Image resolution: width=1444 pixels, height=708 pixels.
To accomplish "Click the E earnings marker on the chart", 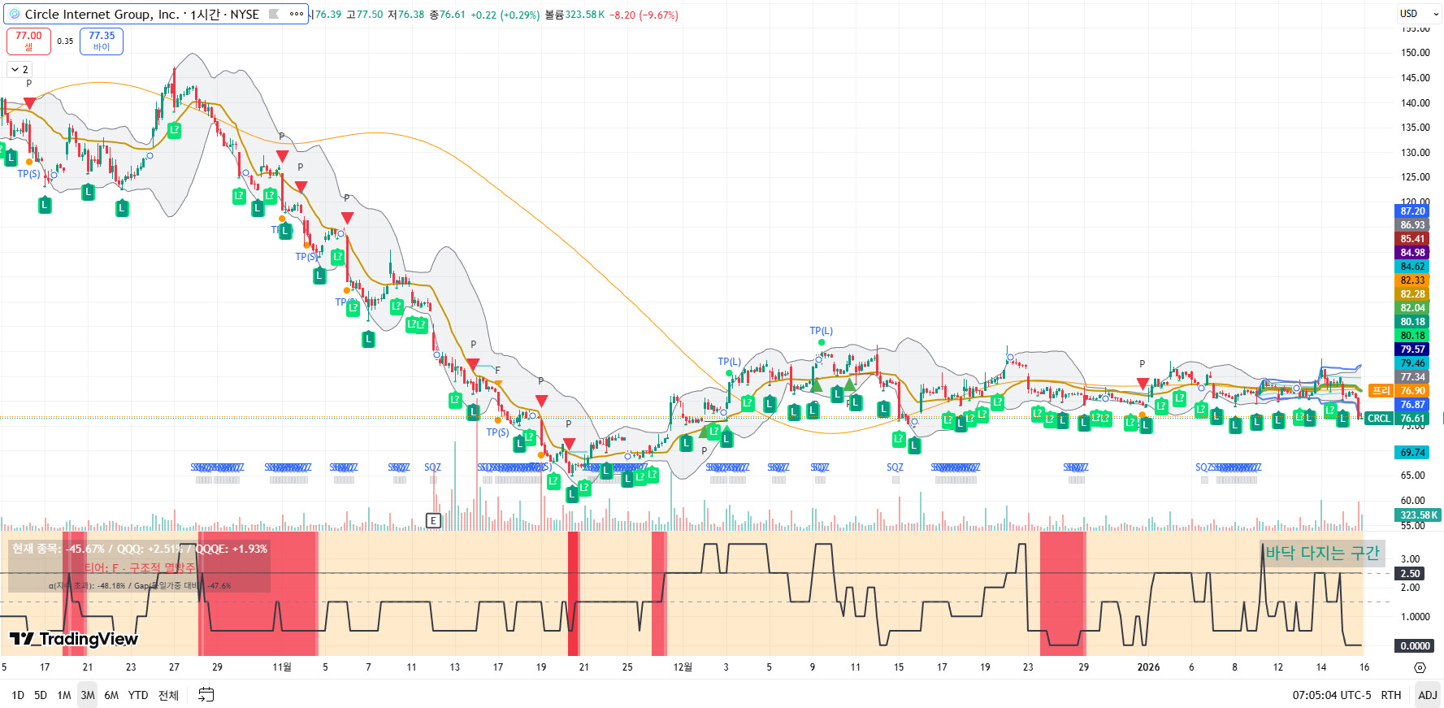I will tap(433, 520).
